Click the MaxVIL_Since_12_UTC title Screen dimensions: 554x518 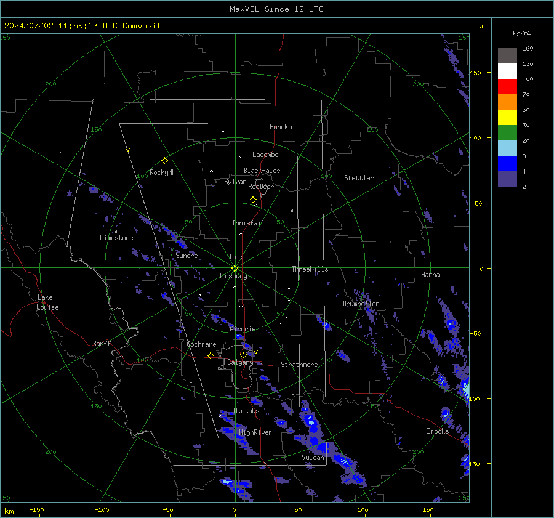276,9
